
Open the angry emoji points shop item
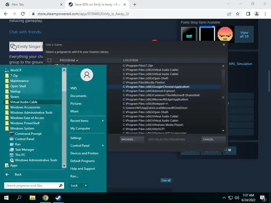(225, 34)
